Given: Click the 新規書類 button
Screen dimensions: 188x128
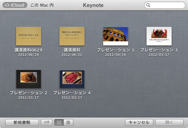Looking at the screenshot, I should [x=22, y=123].
